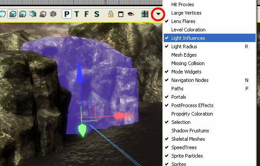Click the four-pane viewport layout icon
The height and width of the screenshot is (166, 260).
145,14
